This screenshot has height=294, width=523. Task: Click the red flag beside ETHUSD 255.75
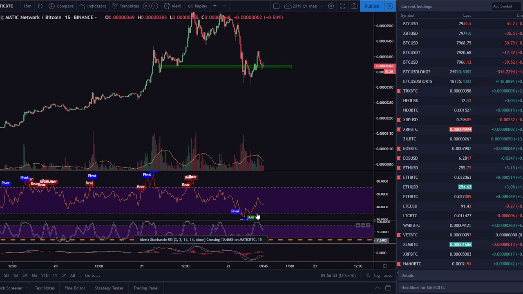tap(399, 168)
